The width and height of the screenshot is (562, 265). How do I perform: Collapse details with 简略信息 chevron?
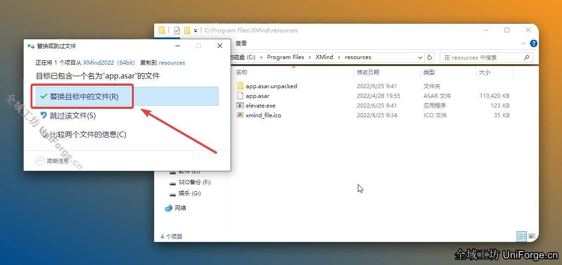pyautogui.click(x=40, y=161)
